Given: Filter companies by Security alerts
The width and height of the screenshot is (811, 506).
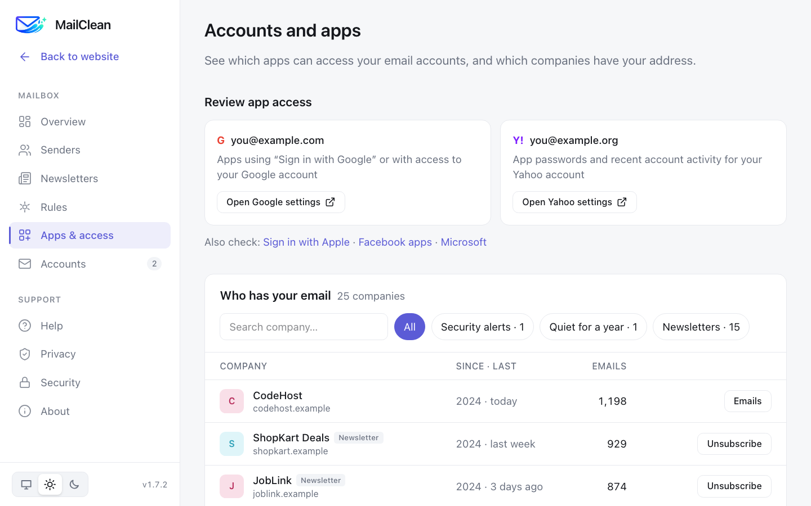Looking at the screenshot, I should [x=483, y=327].
